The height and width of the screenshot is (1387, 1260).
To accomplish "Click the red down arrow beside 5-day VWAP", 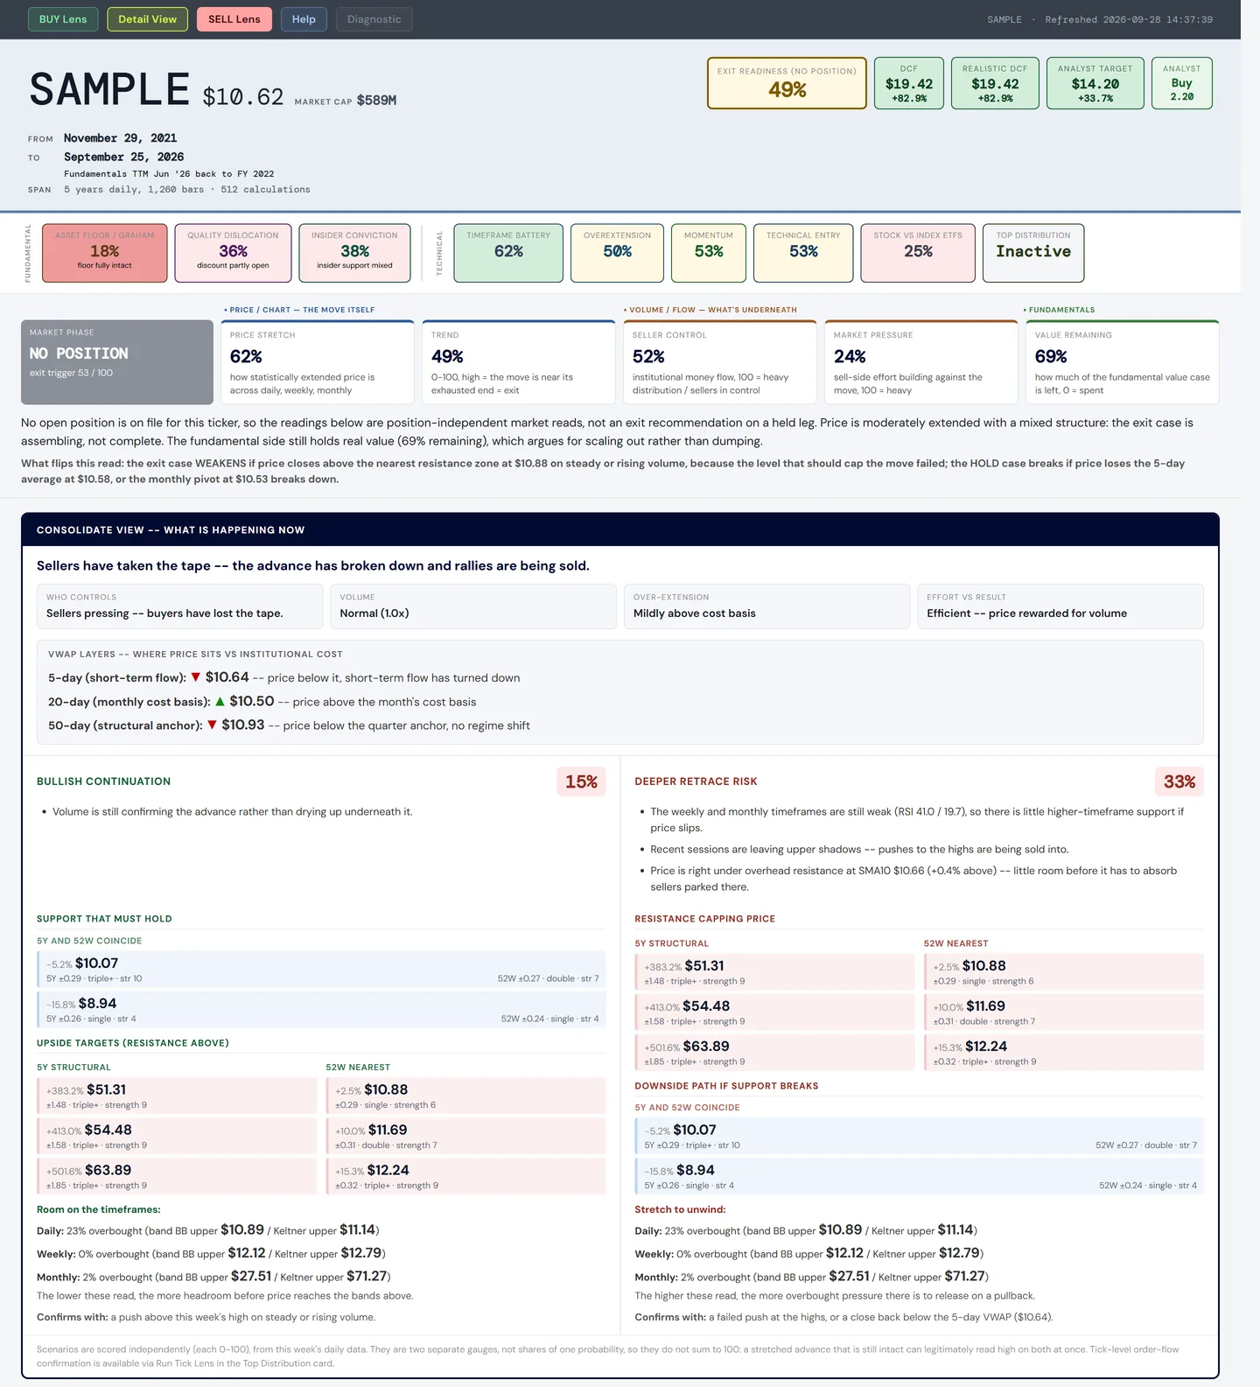I will coord(196,677).
